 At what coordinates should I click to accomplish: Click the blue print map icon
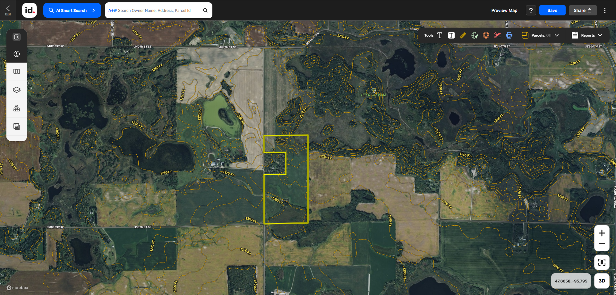(x=509, y=35)
